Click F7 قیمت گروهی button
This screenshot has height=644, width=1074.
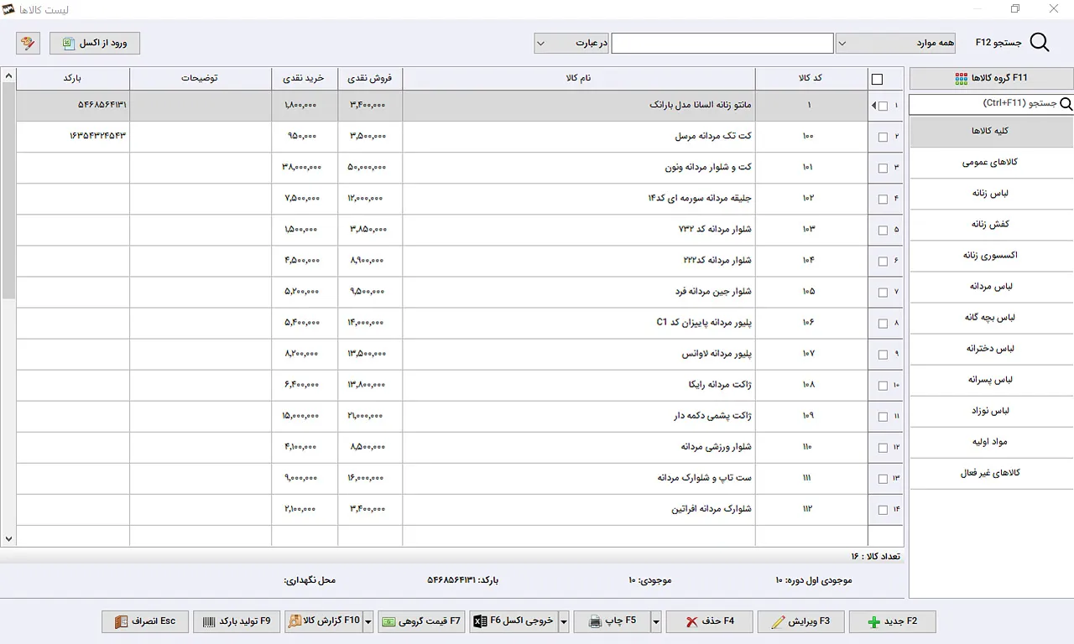(421, 621)
